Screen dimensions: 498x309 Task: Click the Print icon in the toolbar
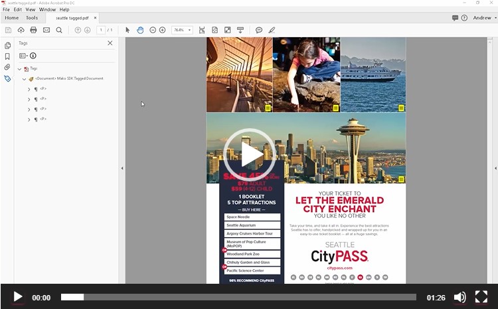click(x=33, y=30)
